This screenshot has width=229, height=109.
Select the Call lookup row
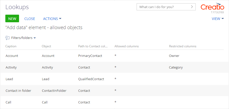click(x=115, y=102)
